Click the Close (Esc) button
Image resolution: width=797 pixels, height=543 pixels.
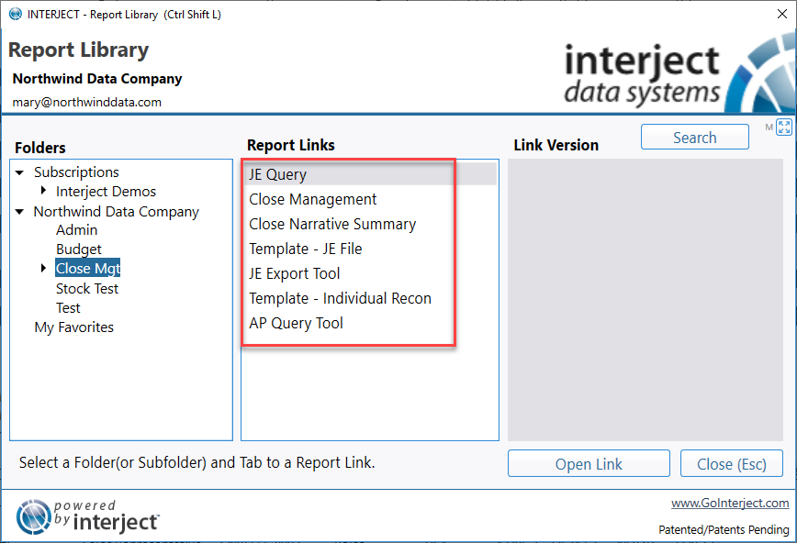(732, 464)
